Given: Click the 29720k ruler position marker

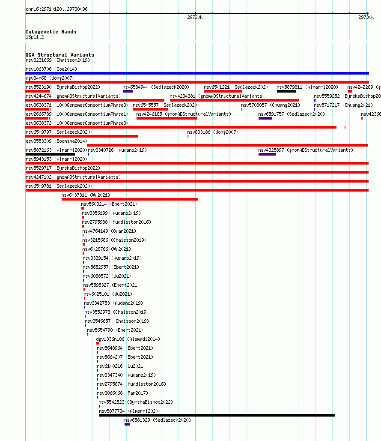Looking at the screenshot, I should point(195,18).
